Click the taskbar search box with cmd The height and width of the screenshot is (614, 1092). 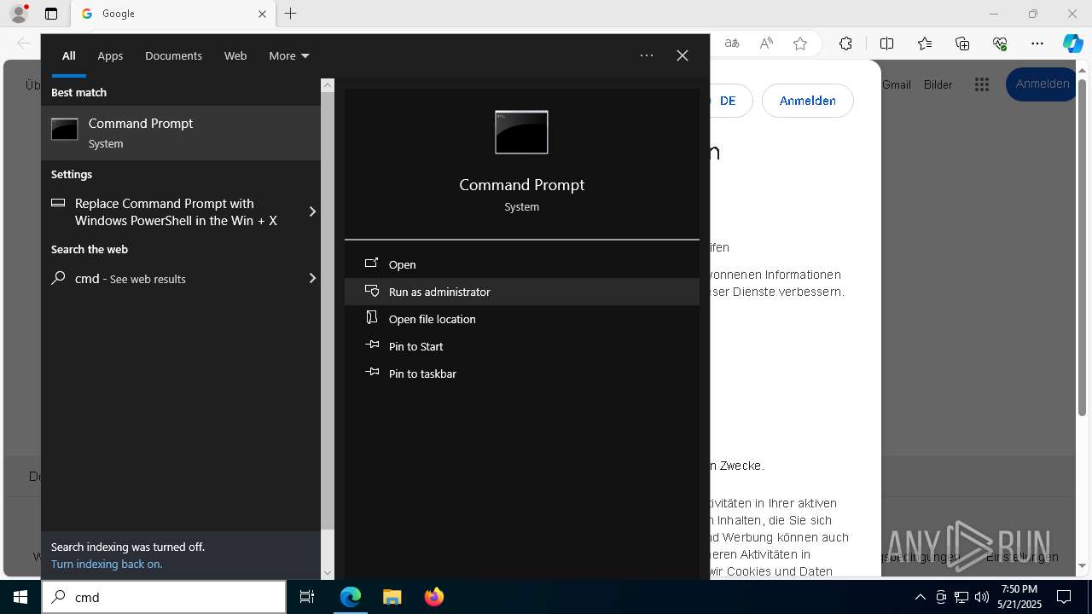[164, 597]
